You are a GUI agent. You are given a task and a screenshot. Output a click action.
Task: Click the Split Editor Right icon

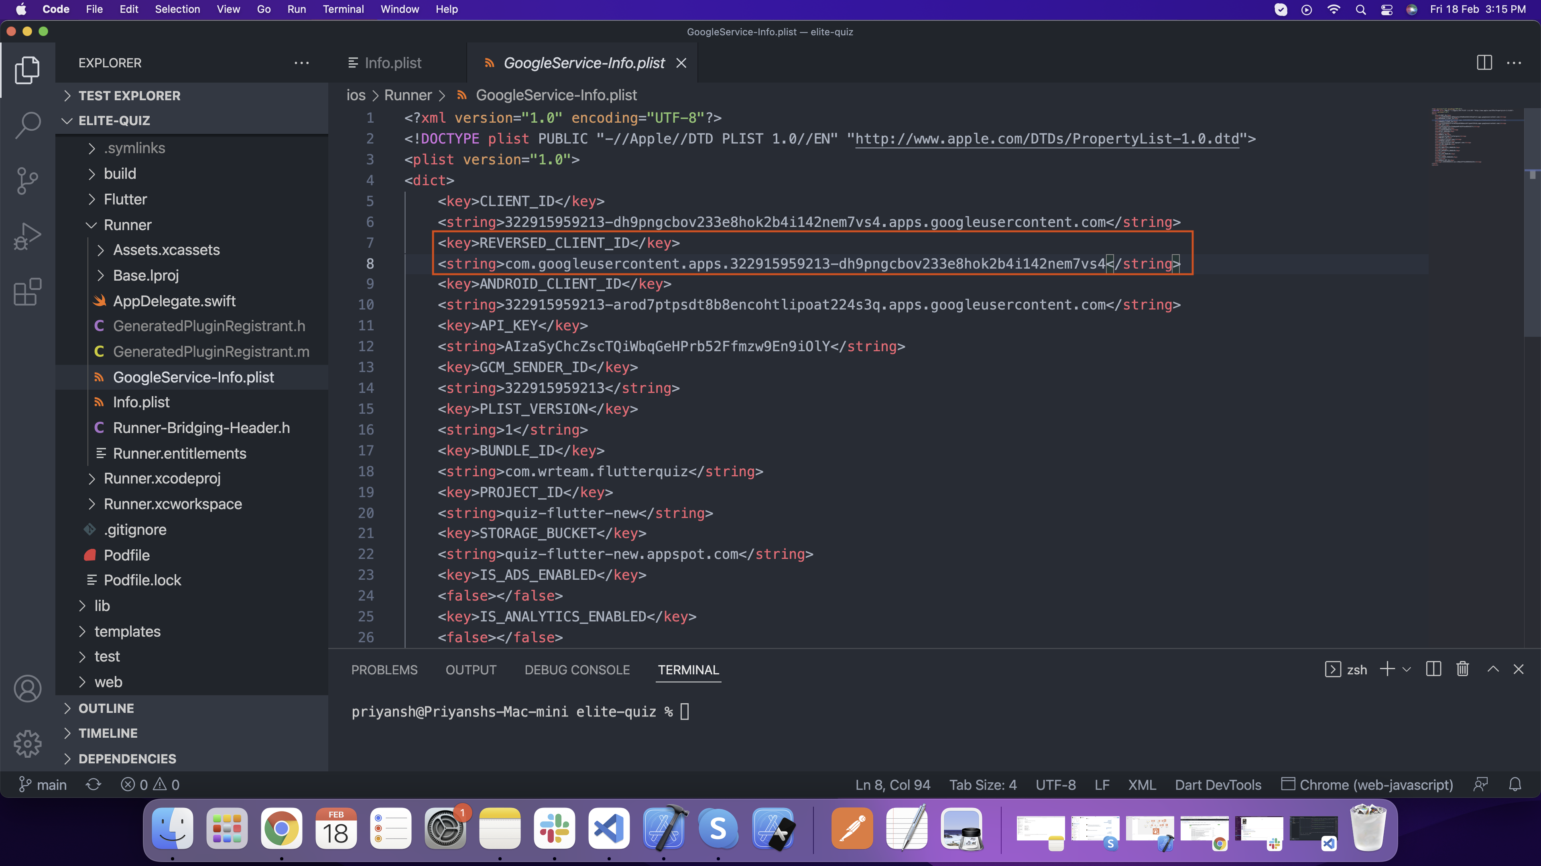tap(1484, 63)
